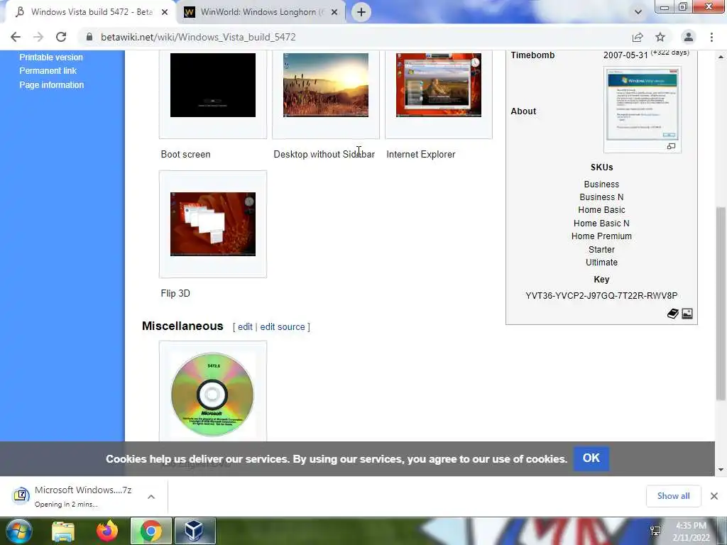Open the 5472 disc image thumbnail
This screenshot has width=727, height=545.
pyautogui.click(x=213, y=395)
